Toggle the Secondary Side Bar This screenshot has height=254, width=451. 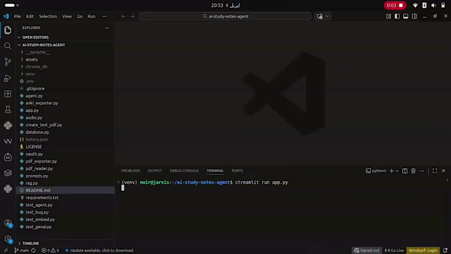pyautogui.click(x=414, y=16)
